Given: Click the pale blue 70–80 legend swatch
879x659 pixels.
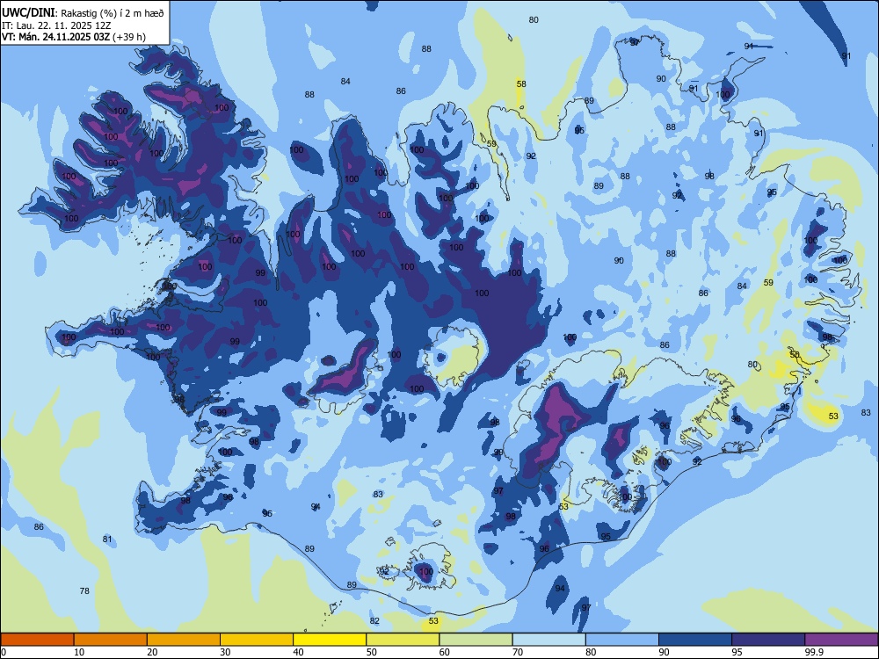Looking at the screenshot, I should click(x=548, y=640).
